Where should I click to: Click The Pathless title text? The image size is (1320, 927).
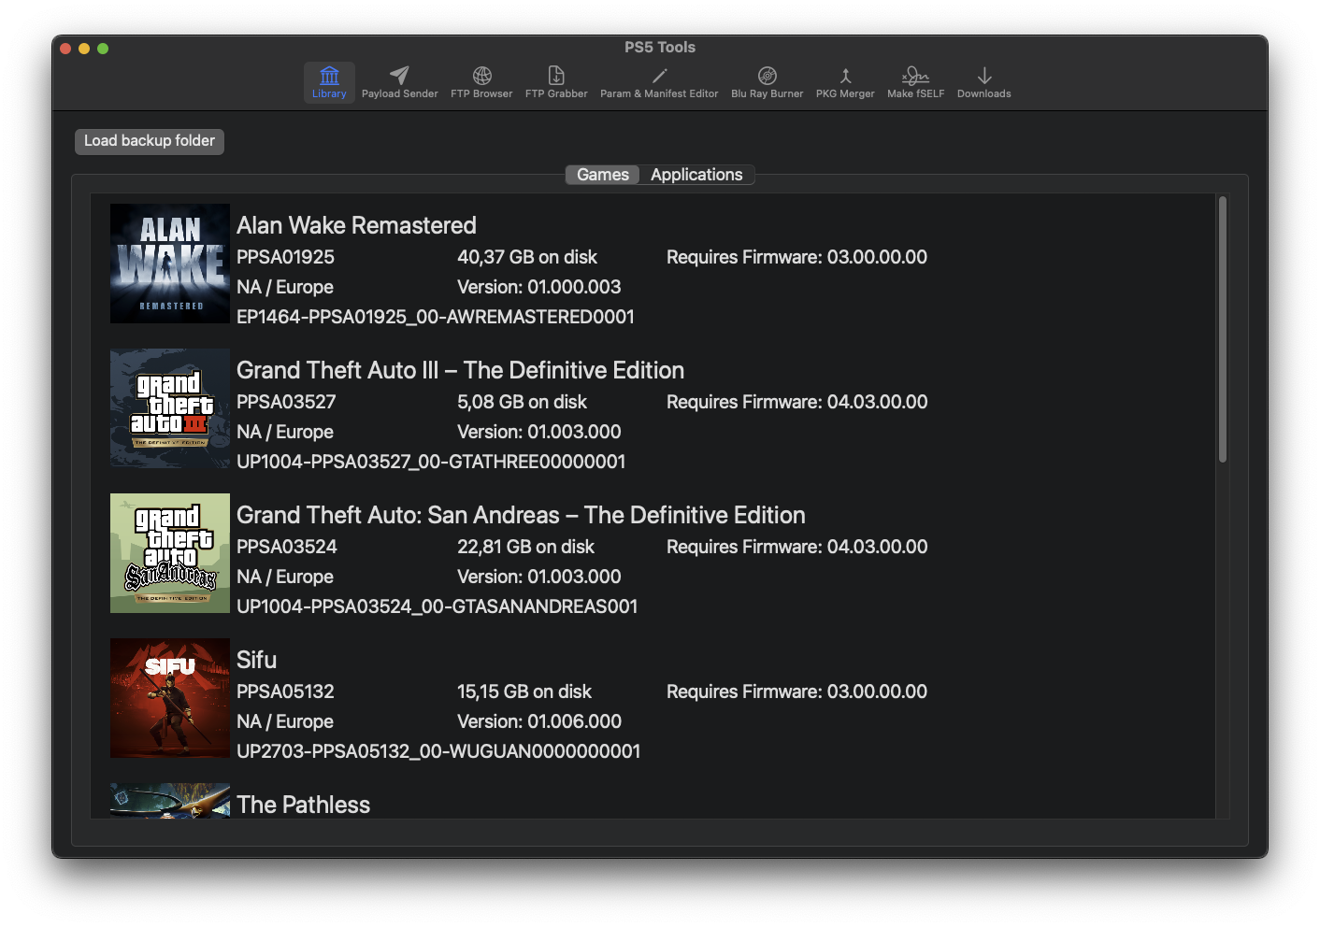[x=303, y=805]
